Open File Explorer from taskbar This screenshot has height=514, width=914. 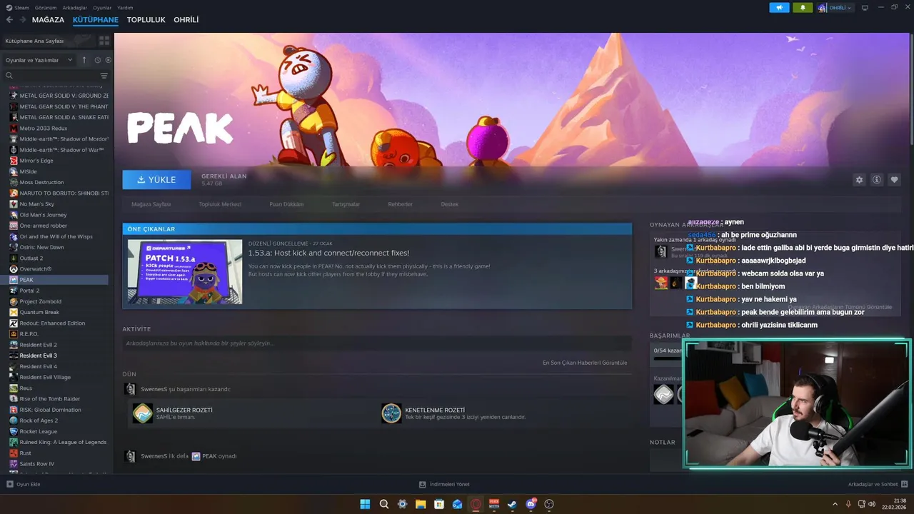click(x=421, y=504)
